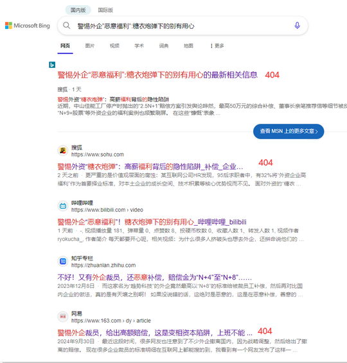Screen dimensions: 347x363
Task: Switch to 国际版 search mode
Action: tap(105, 10)
